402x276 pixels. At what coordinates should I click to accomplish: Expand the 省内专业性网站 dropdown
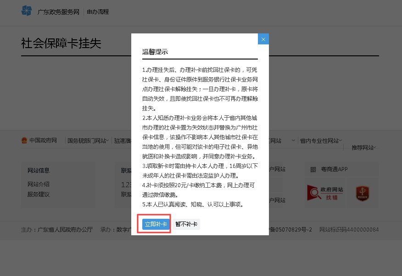tap(321, 141)
